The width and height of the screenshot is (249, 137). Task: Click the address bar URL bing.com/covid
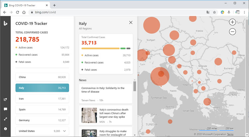45,12
